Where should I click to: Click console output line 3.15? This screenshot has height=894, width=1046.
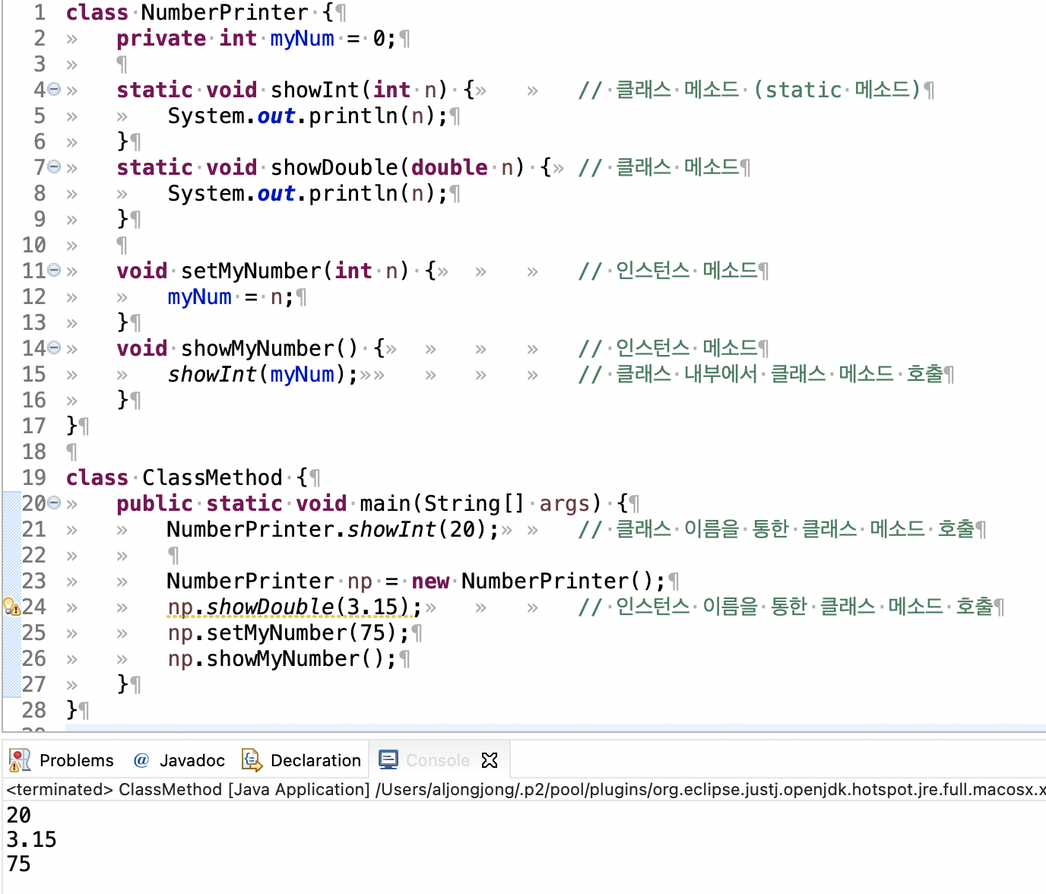tap(32, 840)
